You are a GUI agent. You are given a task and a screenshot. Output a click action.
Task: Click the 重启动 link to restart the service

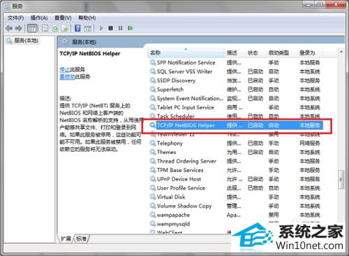point(67,77)
